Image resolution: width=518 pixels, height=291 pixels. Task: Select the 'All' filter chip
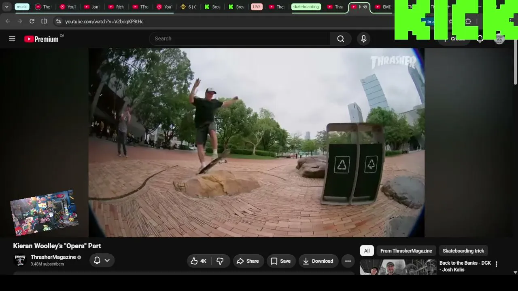(367, 251)
